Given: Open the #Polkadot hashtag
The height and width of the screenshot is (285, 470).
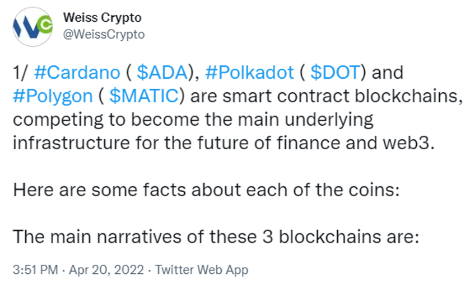Looking at the screenshot, I should (250, 73).
